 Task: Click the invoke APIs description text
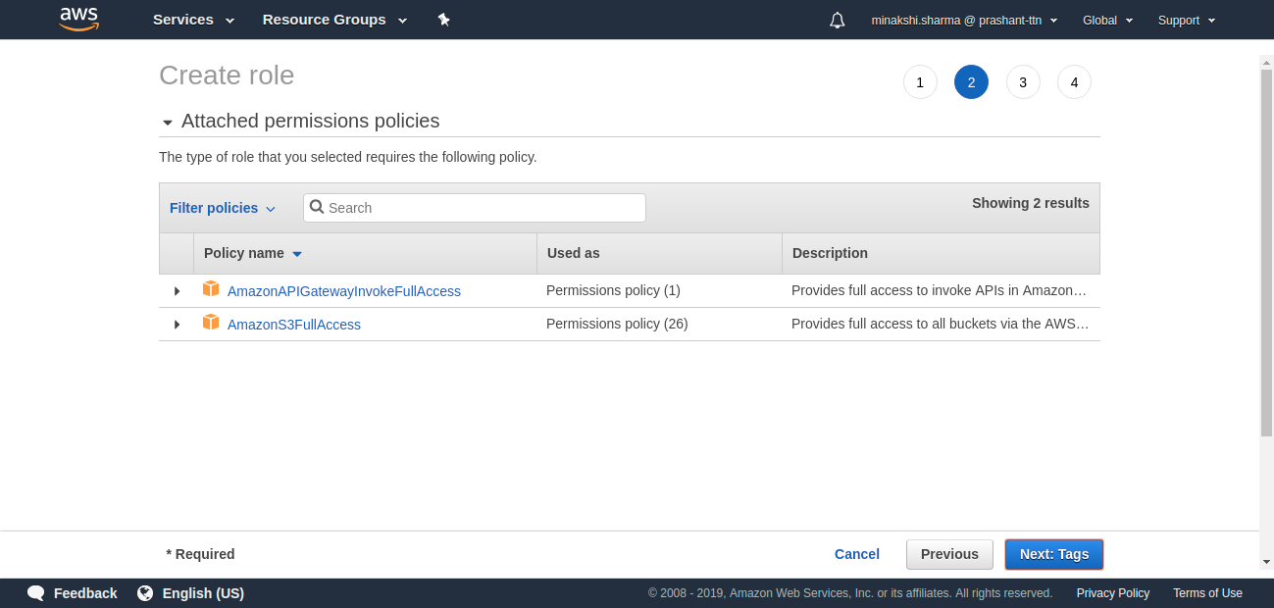coord(939,291)
